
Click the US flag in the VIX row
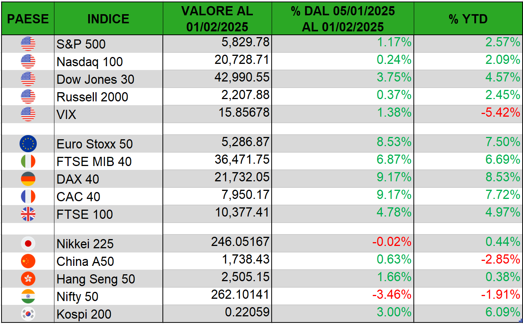28,114
